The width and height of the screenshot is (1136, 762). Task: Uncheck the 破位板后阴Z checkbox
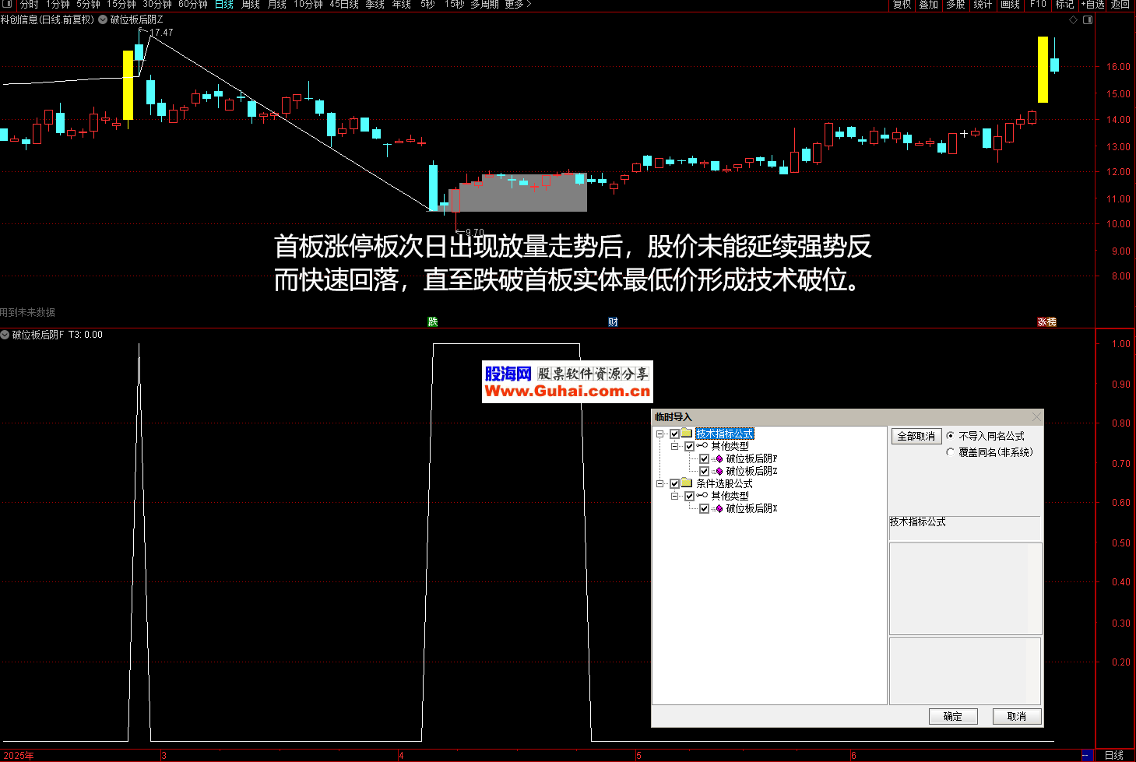point(704,471)
